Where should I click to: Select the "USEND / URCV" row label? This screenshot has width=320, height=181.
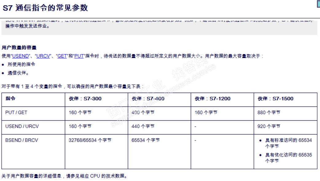coord(22,127)
